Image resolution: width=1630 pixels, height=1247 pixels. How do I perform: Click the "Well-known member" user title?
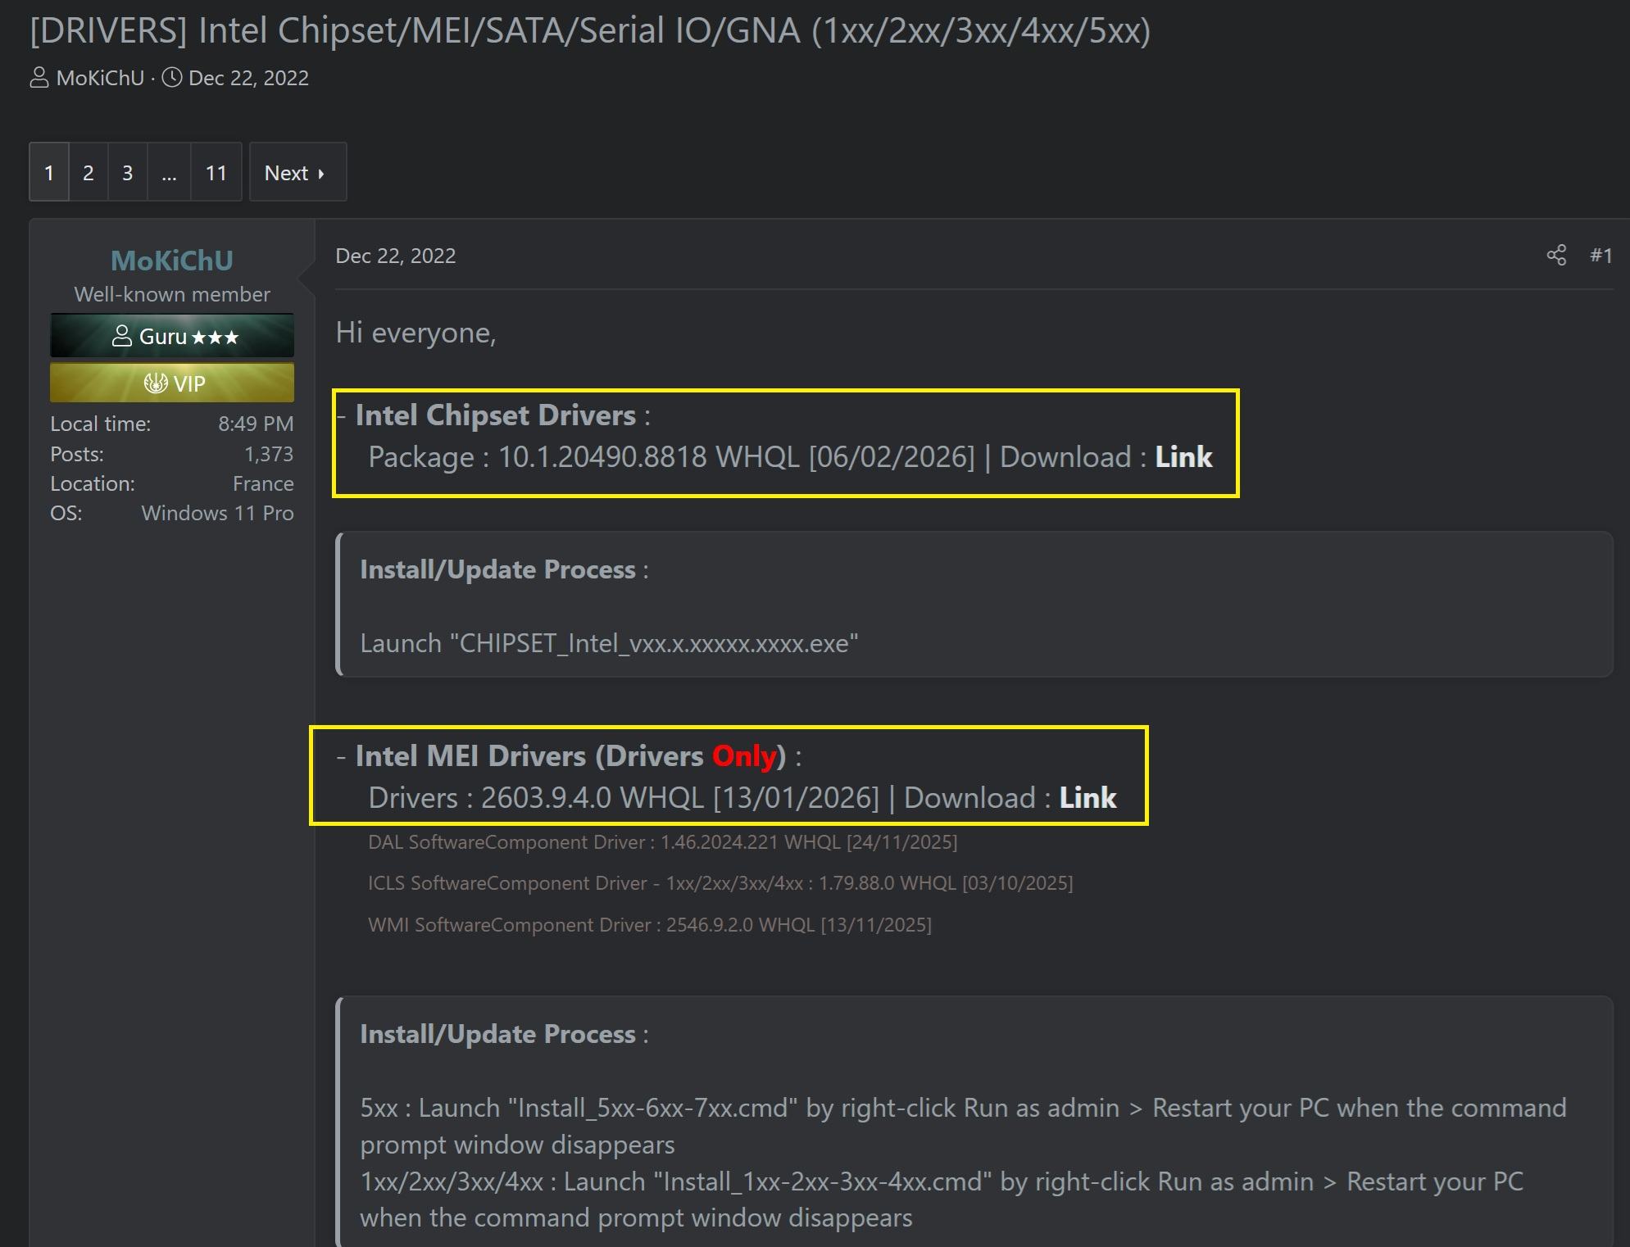172,294
